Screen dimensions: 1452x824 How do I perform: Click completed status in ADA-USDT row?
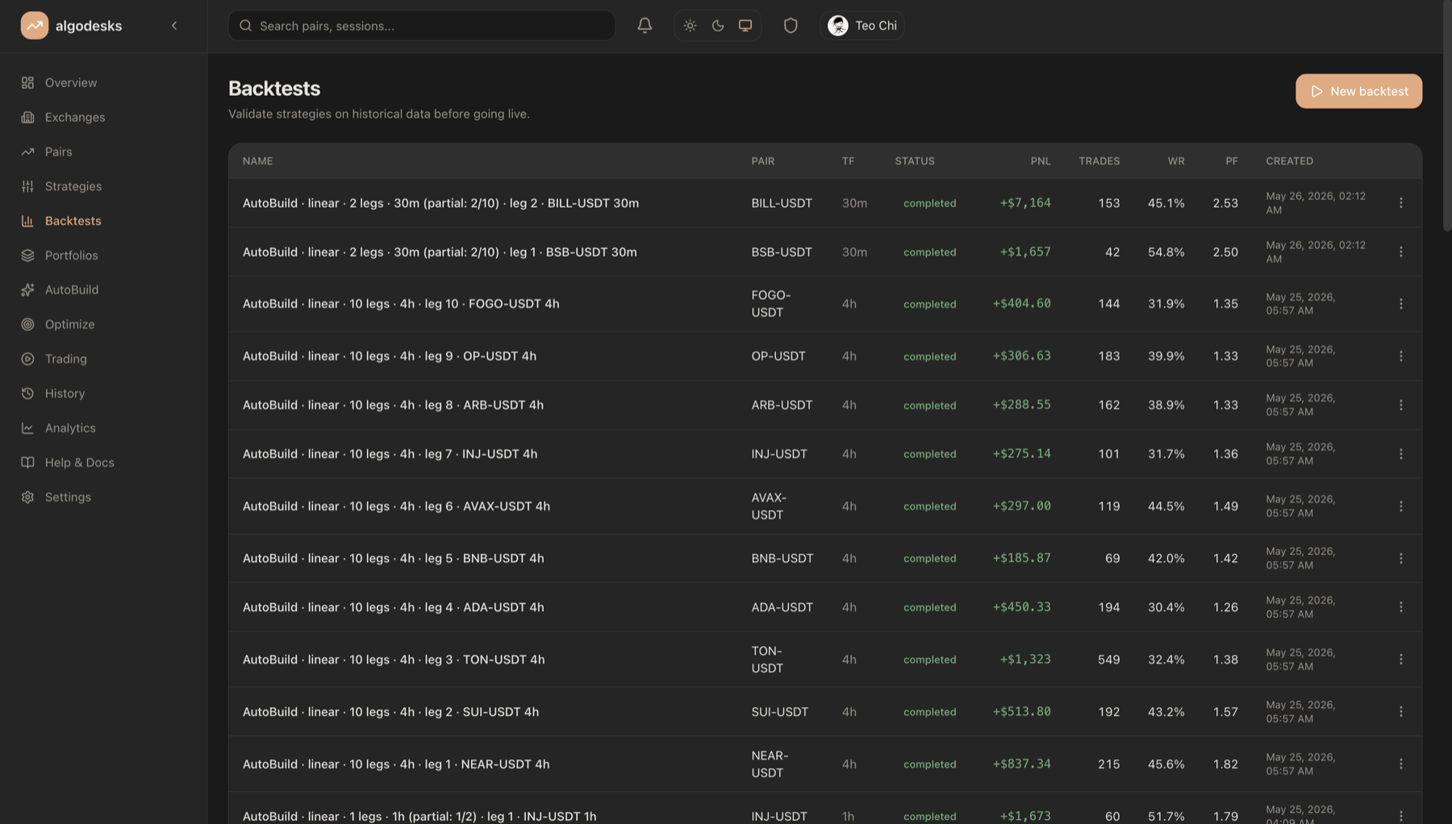click(x=929, y=607)
